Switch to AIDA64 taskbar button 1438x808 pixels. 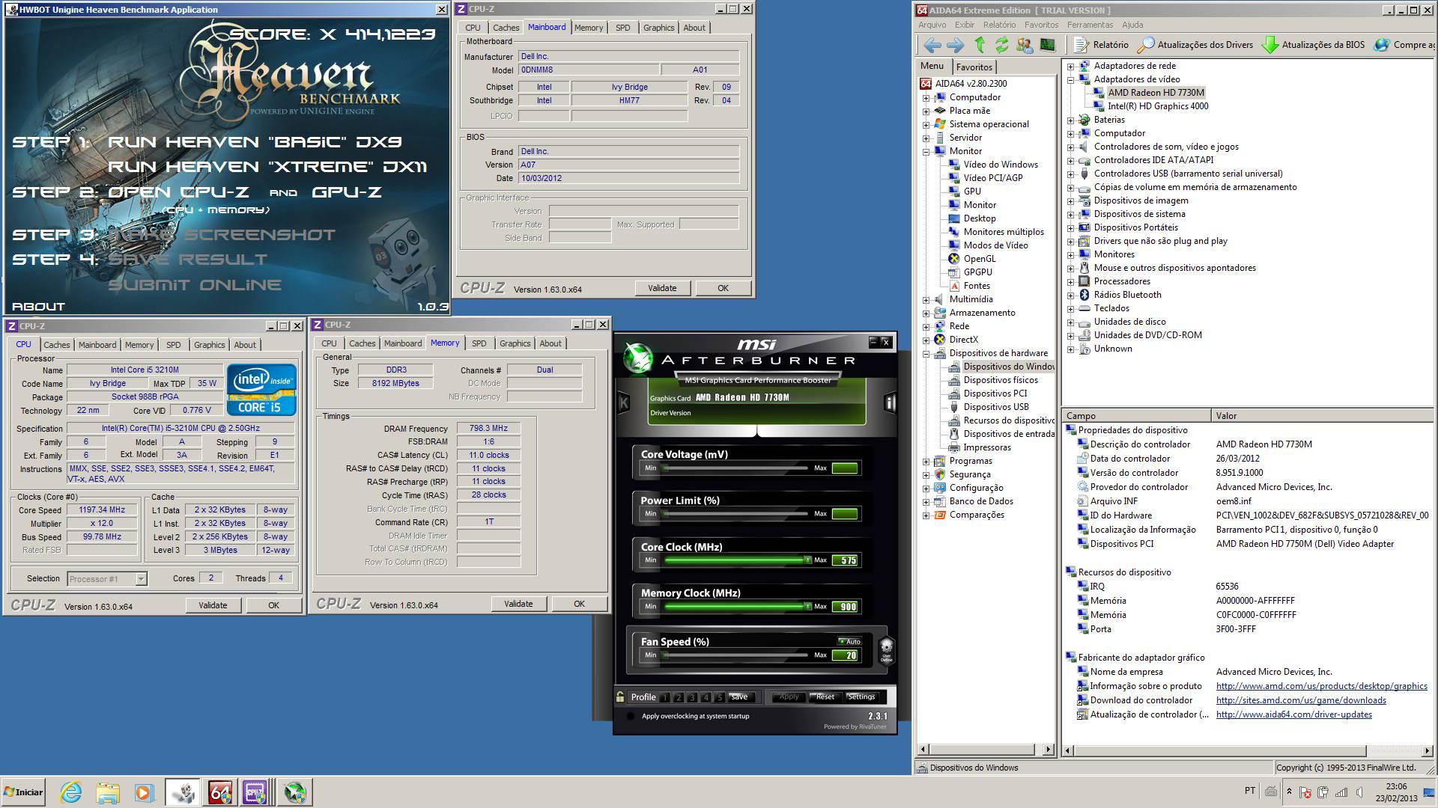pos(219,792)
